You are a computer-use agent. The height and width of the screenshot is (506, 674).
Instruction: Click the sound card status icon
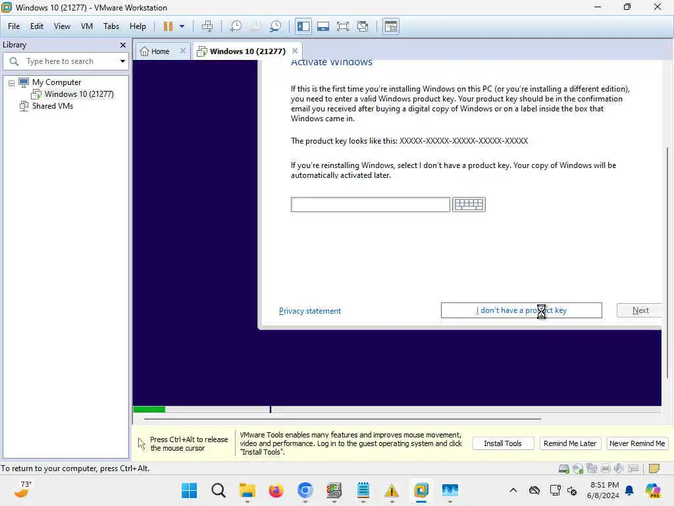(619, 468)
